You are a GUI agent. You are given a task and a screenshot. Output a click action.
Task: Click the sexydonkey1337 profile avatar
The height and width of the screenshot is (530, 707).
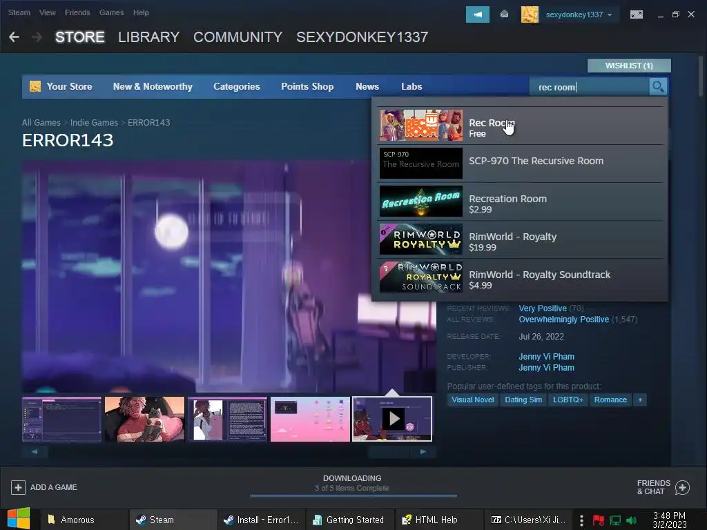[530, 14]
